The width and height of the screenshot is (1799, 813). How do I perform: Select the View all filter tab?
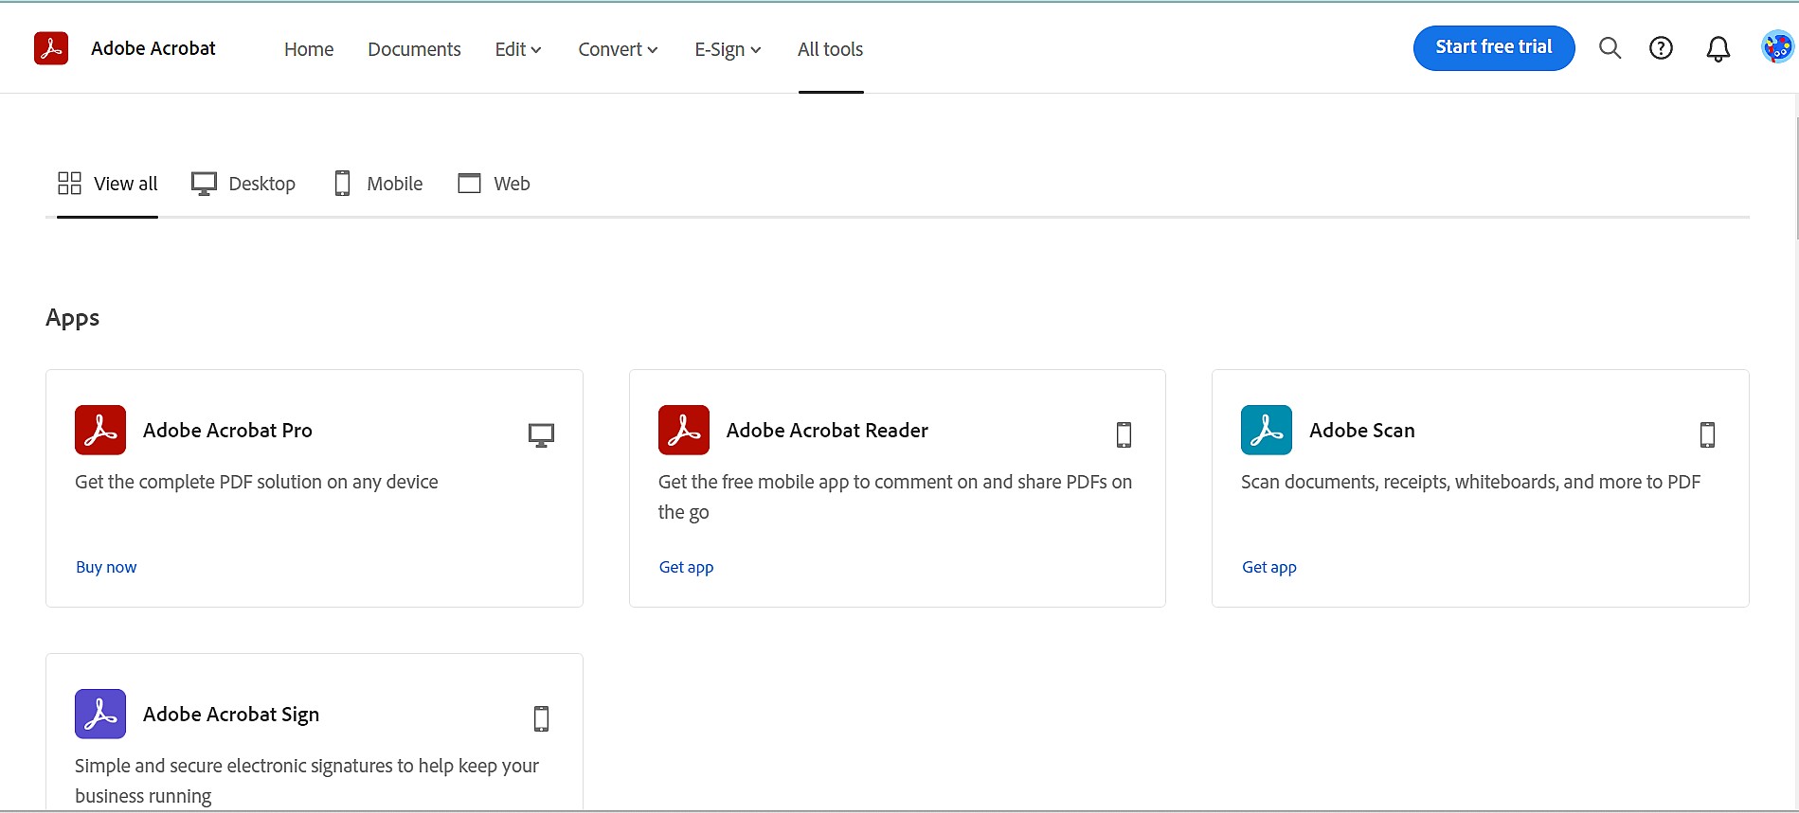pyautogui.click(x=107, y=184)
